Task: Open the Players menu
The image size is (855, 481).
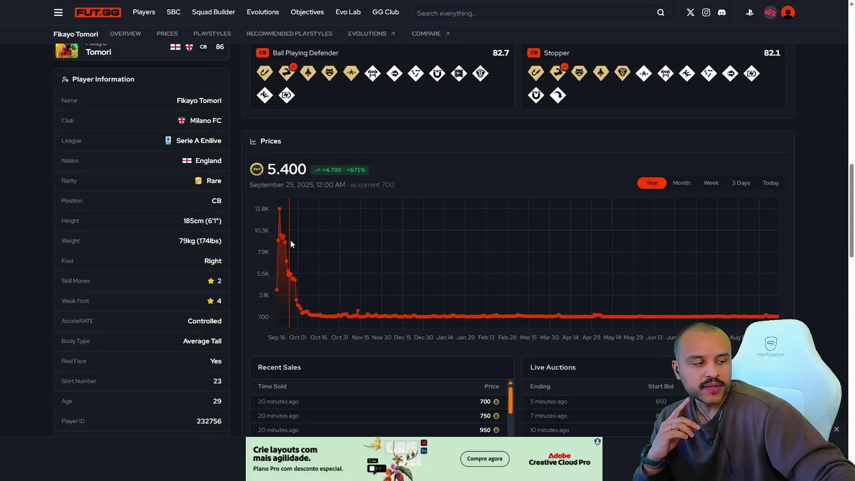Action: [x=144, y=12]
